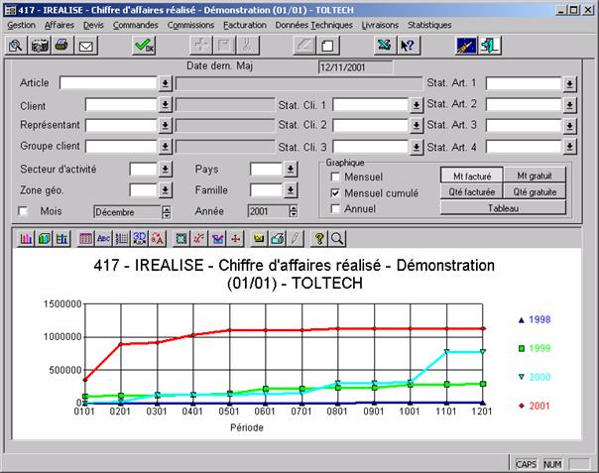This screenshot has width=599, height=473.
Task: Click the Mt facturé button
Action: tap(472, 176)
